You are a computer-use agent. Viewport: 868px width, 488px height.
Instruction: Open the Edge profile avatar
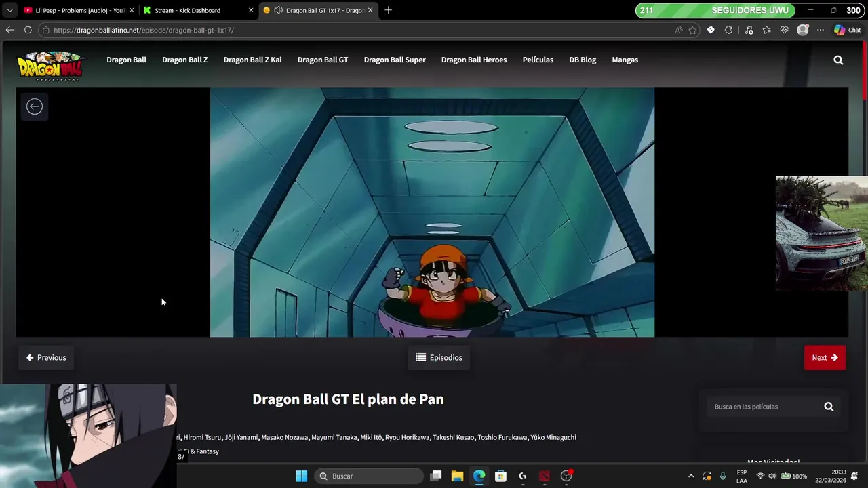(803, 30)
